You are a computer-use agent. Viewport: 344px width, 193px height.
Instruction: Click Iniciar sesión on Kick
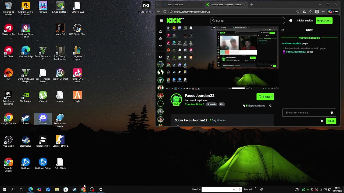[x=305, y=21]
